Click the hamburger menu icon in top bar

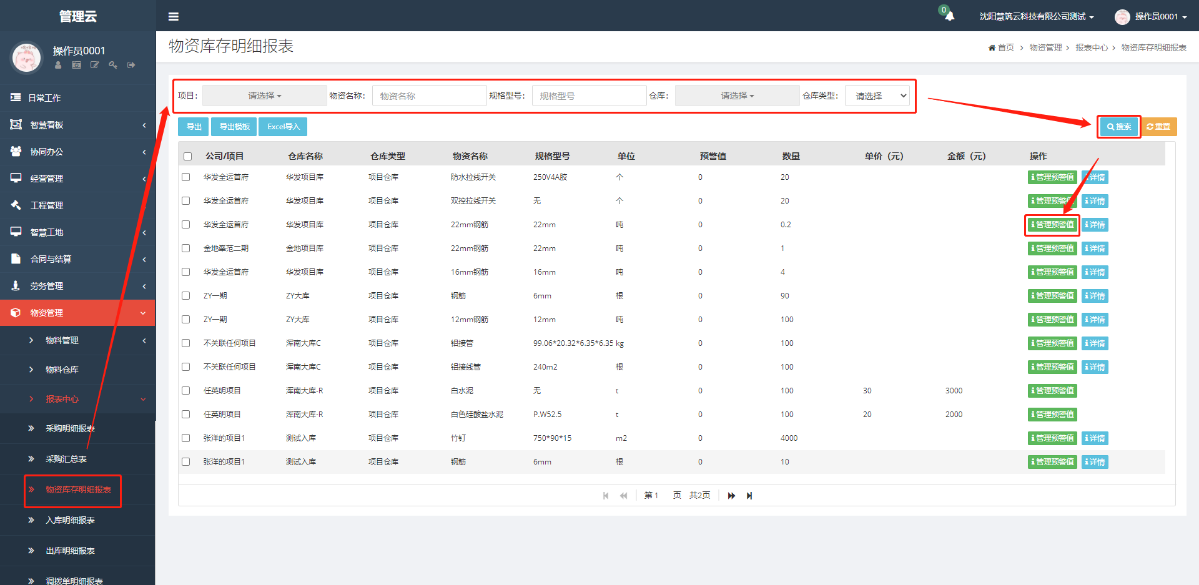pos(174,17)
